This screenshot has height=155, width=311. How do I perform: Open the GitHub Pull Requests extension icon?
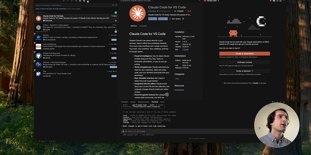pos(39,56)
